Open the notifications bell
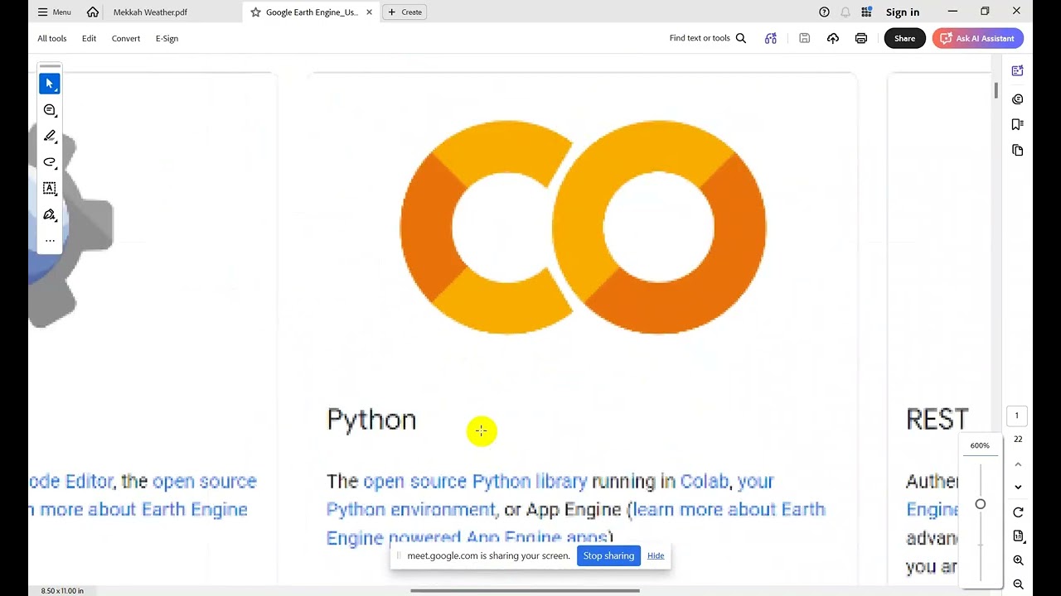The image size is (1061, 596). pyautogui.click(x=845, y=12)
